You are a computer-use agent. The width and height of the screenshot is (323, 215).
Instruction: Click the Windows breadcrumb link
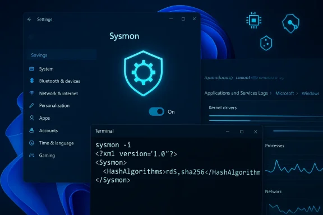coord(310,94)
